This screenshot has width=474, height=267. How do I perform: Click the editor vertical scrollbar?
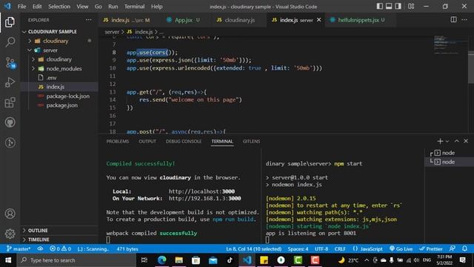[x=471, y=67]
